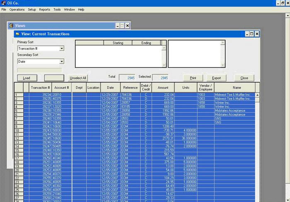Viewport: 290px width, 202px height.
Task: Click the Print button
Action: pyautogui.click(x=193, y=78)
